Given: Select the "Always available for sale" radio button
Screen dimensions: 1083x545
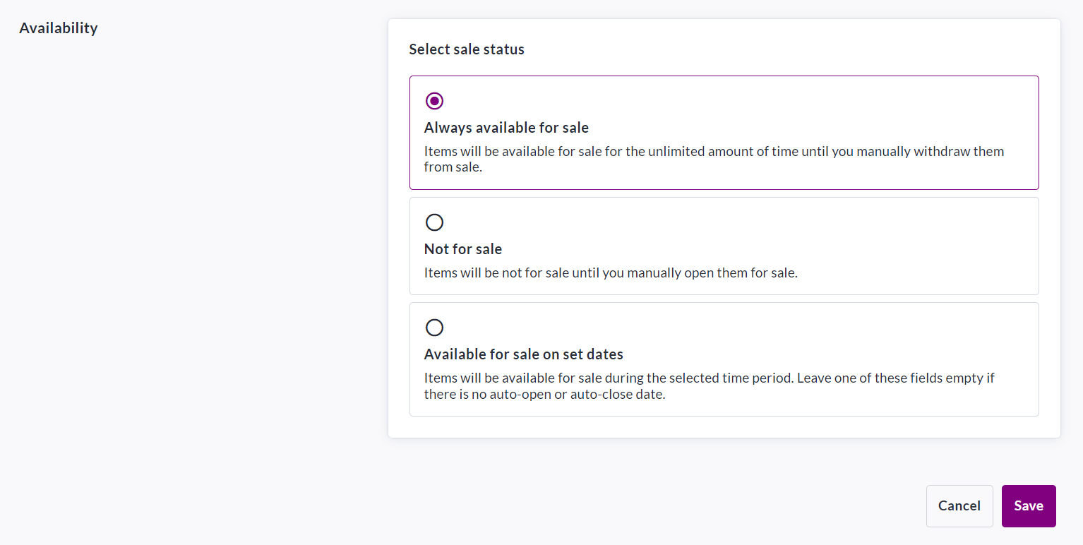Looking at the screenshot, I should pyautogui.click(x=435, y=101).
